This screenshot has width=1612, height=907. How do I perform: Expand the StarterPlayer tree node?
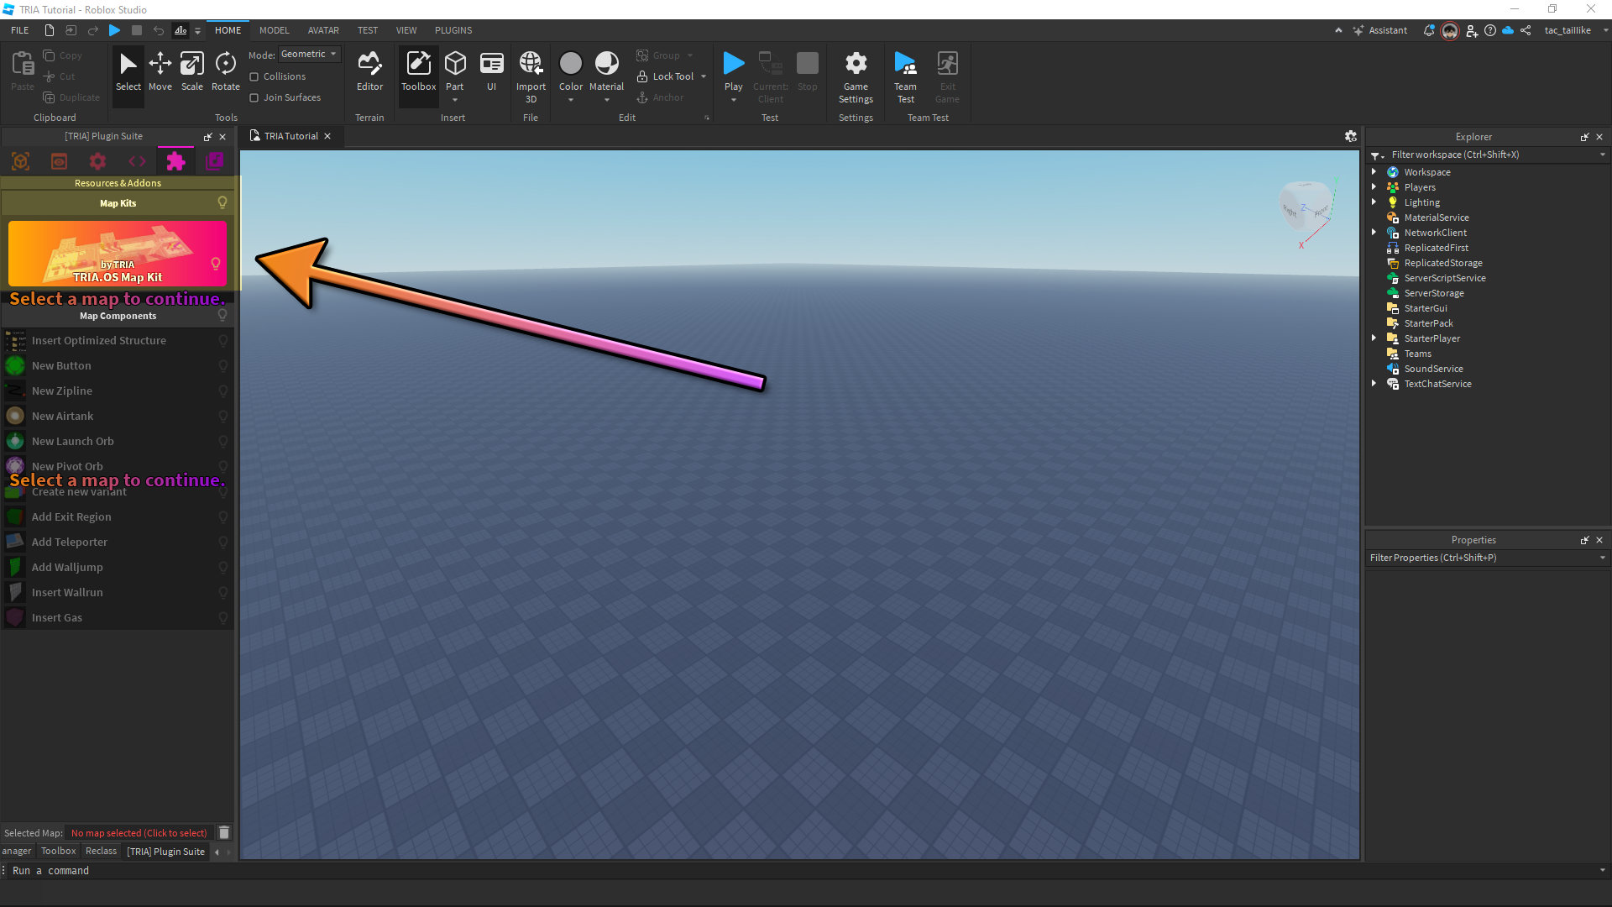1374,338
